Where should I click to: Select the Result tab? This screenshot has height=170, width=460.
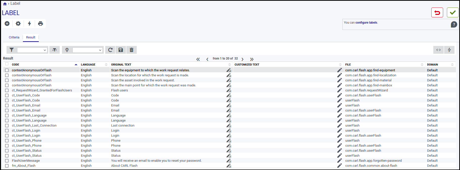coord(31,37)
